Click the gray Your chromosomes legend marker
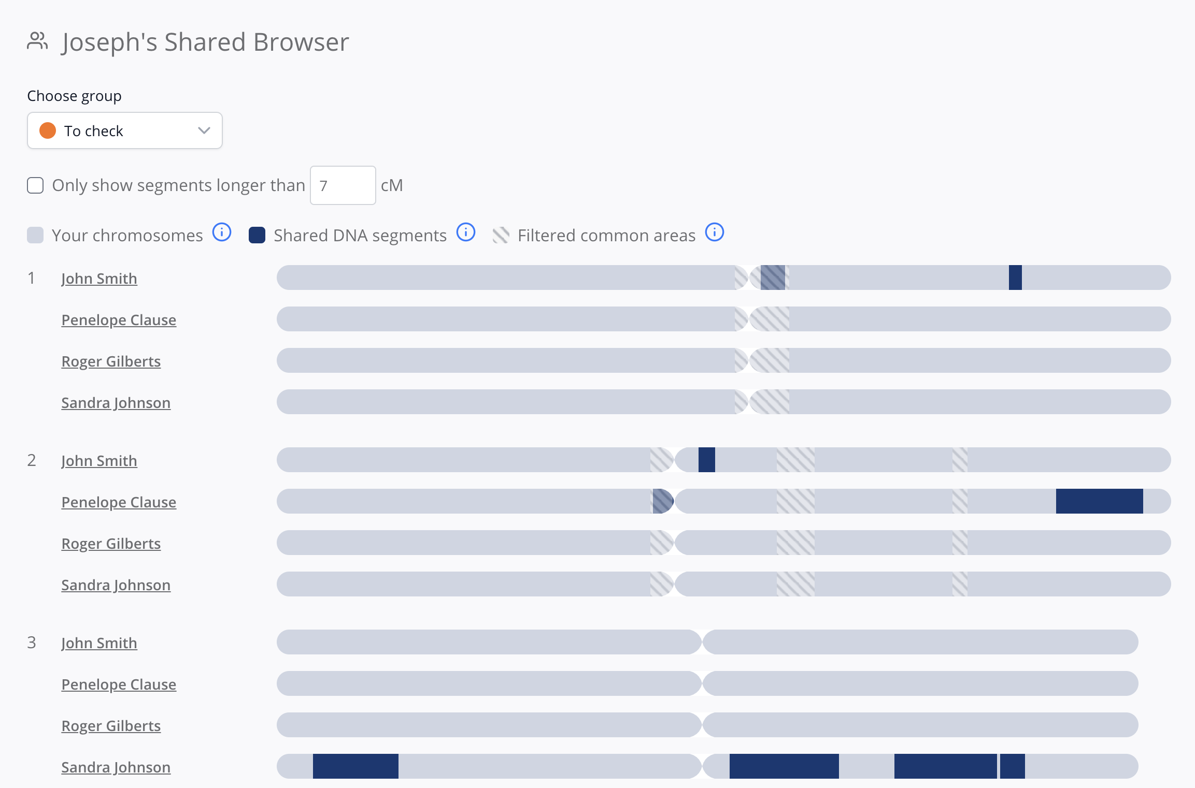 tap(35, 235)
